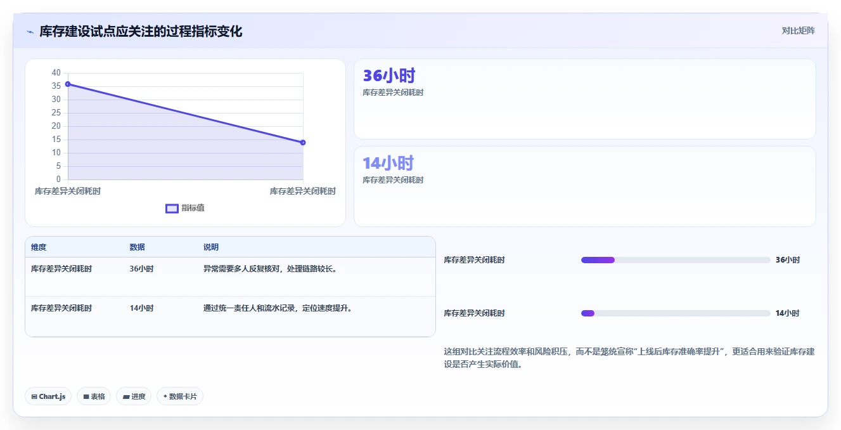Click the 库存差异关闭耗时 caption under 36小时 card
Viewport: 841px width, 430px height.
pos(393,93)
